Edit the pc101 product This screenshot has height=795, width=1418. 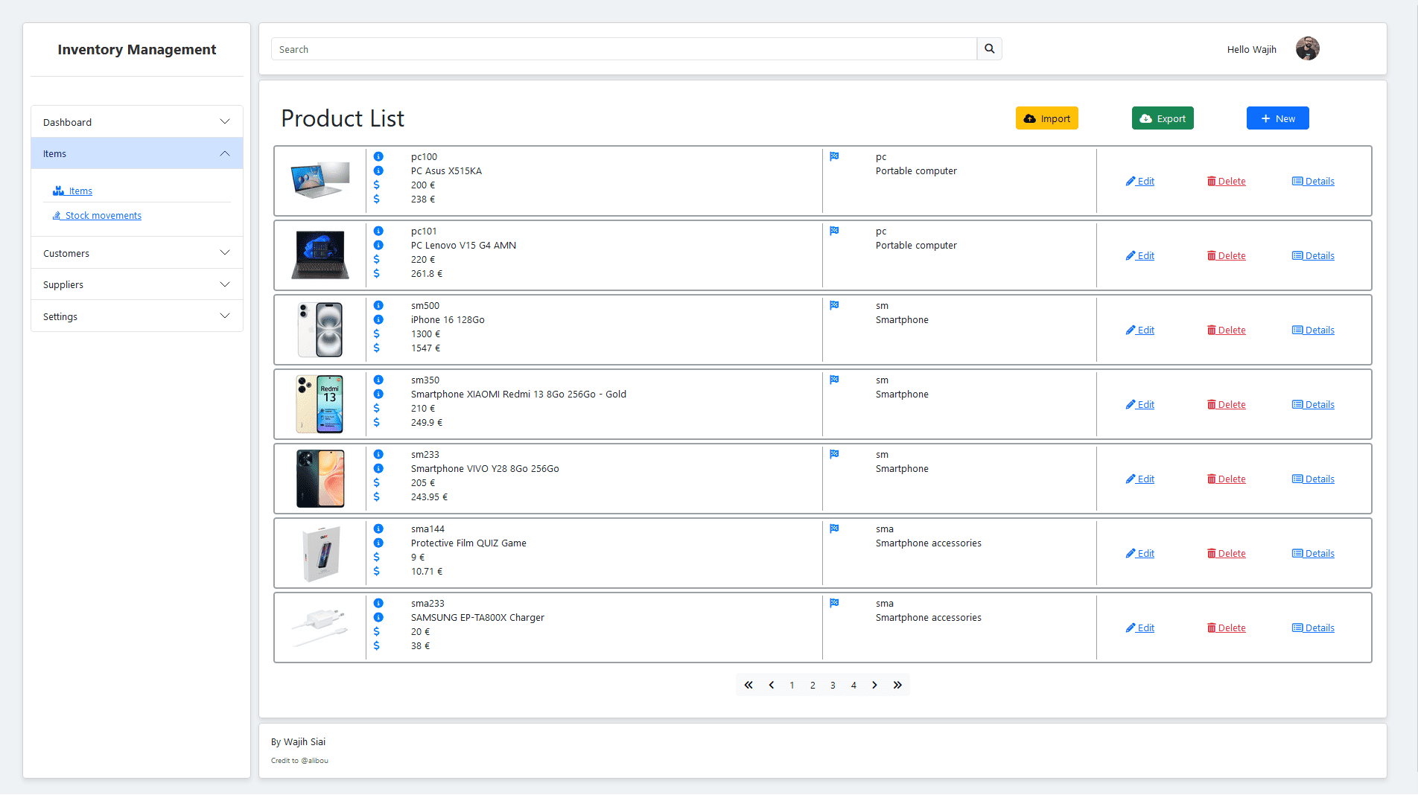point(1140,256)
